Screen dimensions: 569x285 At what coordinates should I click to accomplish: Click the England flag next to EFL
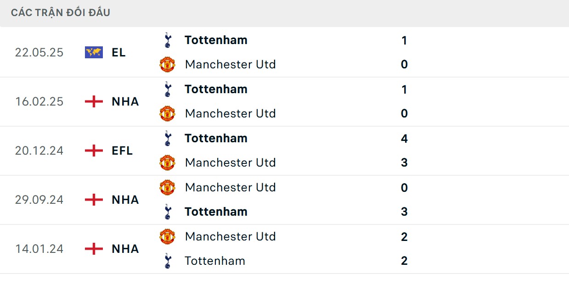[x=93, y=151]
